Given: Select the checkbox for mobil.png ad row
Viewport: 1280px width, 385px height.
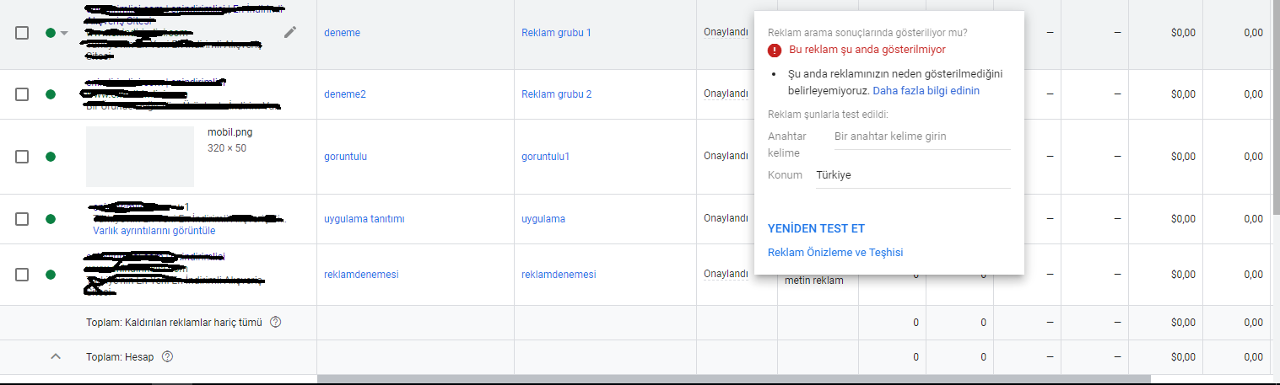Looking at the screenshot, I should click(22, 157).
